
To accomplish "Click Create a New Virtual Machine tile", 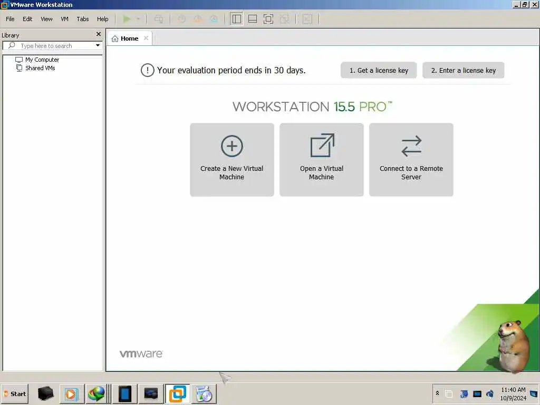I will pos(232,160).
